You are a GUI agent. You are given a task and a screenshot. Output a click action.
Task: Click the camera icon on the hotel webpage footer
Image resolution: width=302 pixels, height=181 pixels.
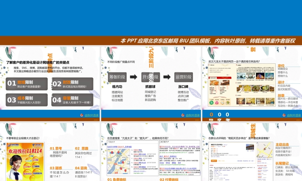point(228,103)
